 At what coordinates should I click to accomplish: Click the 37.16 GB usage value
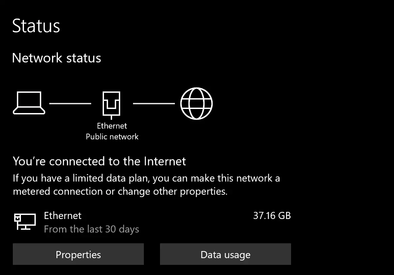(272, 216)
